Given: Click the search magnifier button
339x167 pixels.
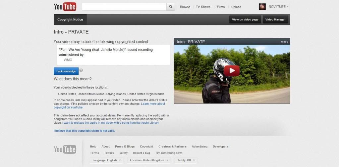Looking at the screenshot, I should [171, 7].
